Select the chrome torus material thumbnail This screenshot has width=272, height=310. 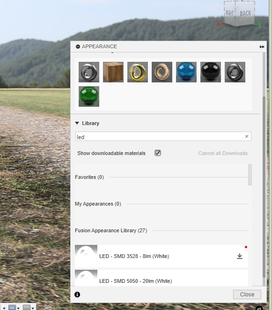[x=89, y=72]
